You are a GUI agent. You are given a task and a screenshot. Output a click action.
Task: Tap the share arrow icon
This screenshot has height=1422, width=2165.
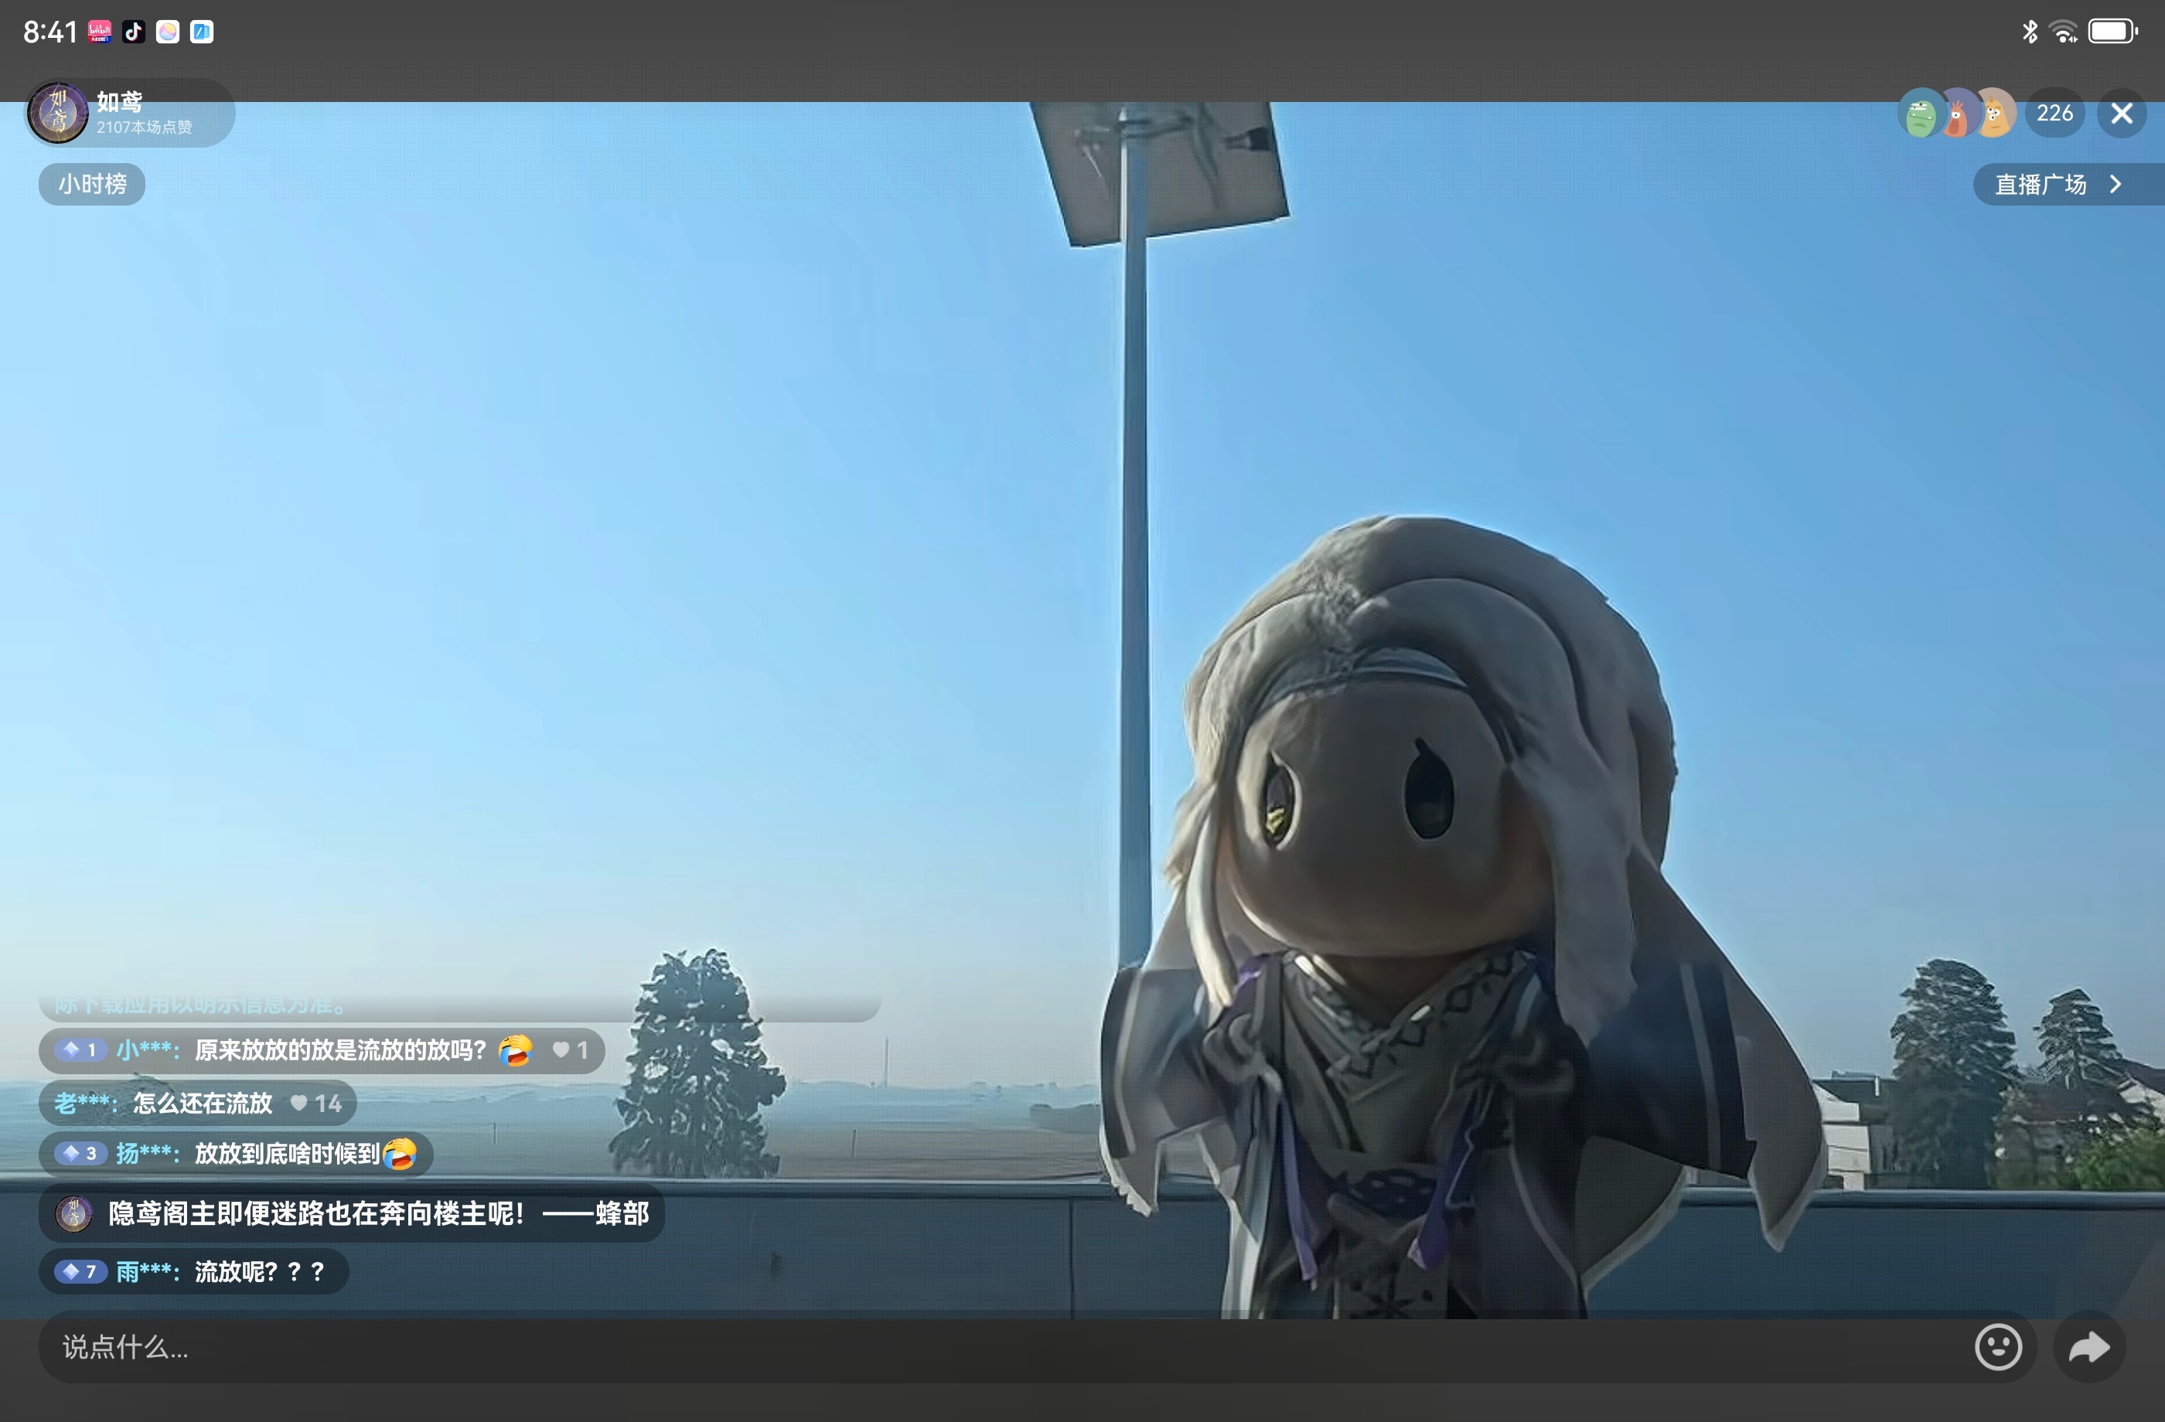click(x=2088, y=1346)
